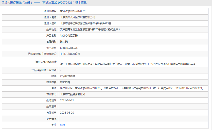Click 产品技术要求 in the 附件 row
Image resolution: width=212 pixels, height=130 pixels.
click(68, 76)
